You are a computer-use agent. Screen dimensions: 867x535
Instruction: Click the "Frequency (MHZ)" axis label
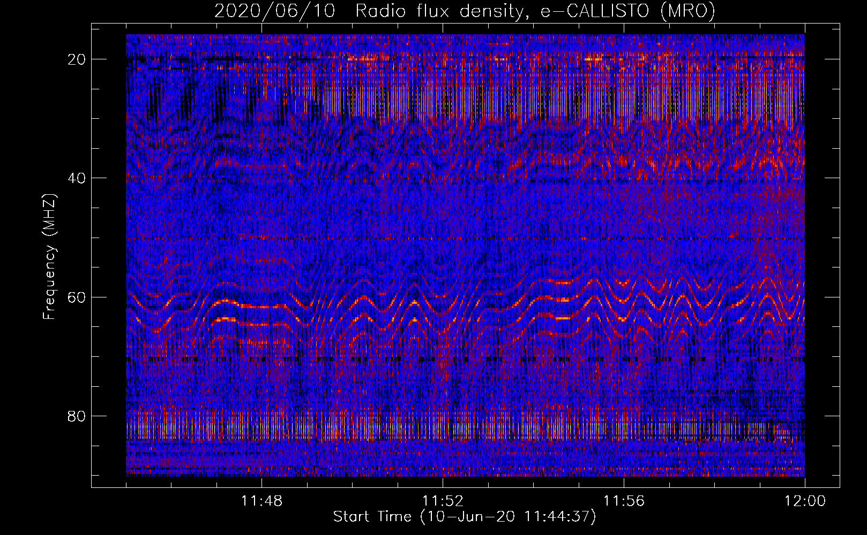(49, 257)
